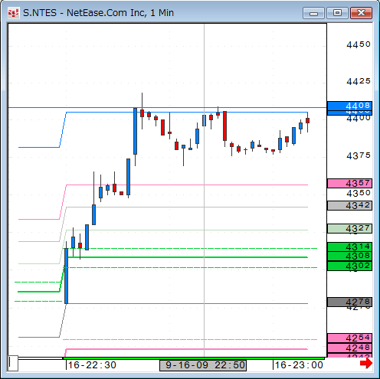This screenshot has height=379, width=380.
Task: Click the 4350 price scale value
Action: 359,193
